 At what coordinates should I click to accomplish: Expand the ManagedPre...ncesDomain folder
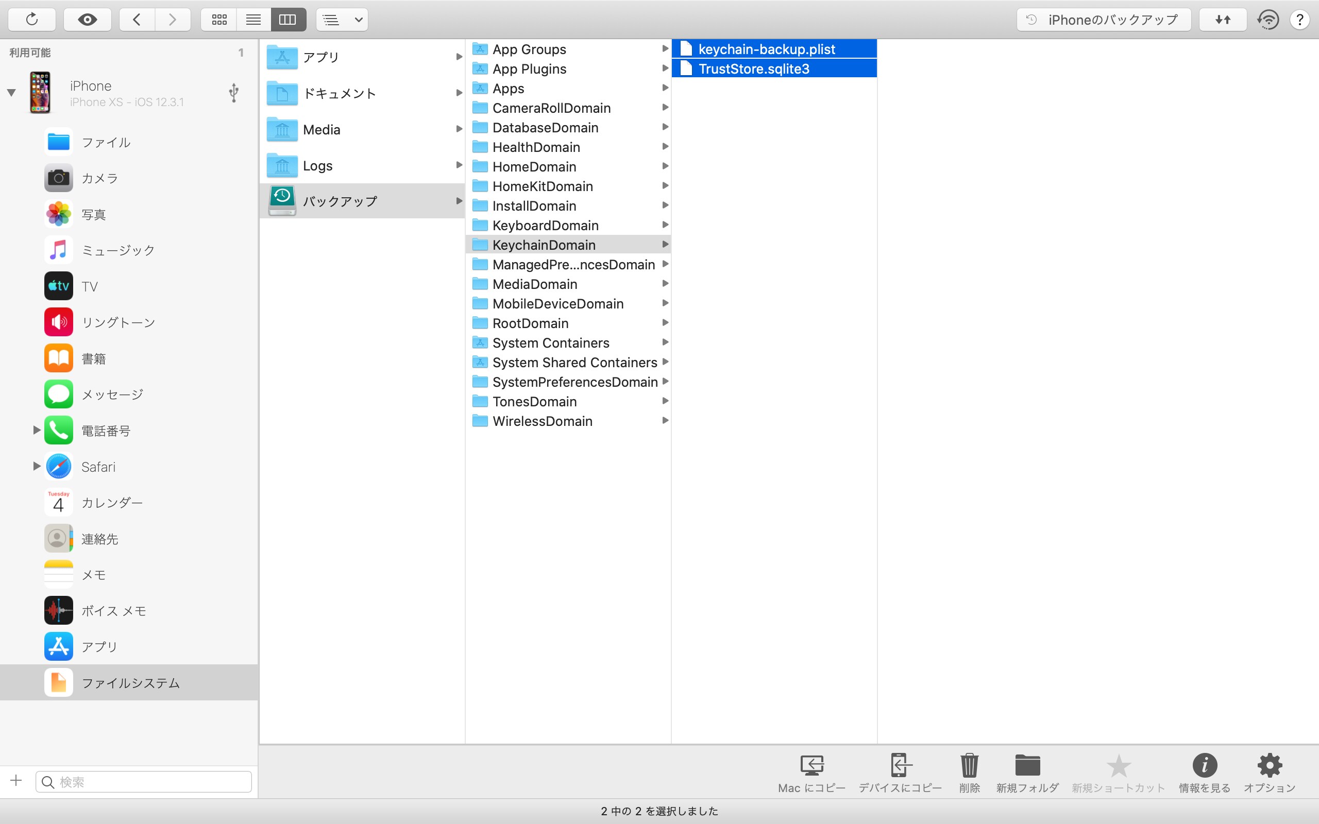coord(666,264)
